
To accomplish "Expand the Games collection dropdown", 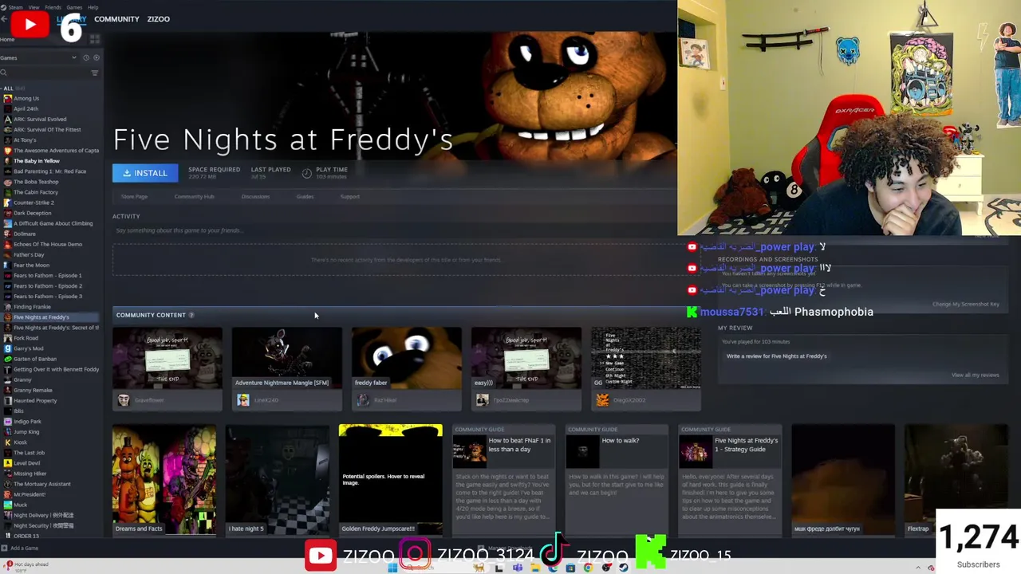I will 74,57.
